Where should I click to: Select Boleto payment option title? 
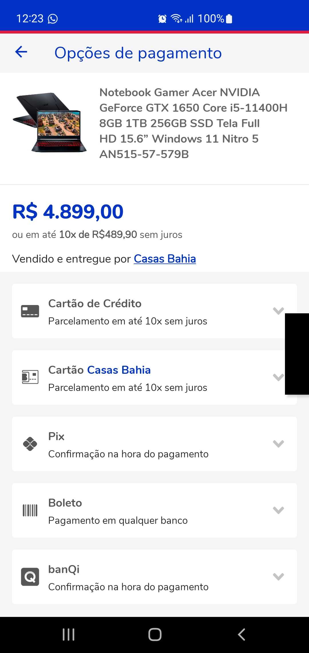pyautogui.click(x=65, y=503)
